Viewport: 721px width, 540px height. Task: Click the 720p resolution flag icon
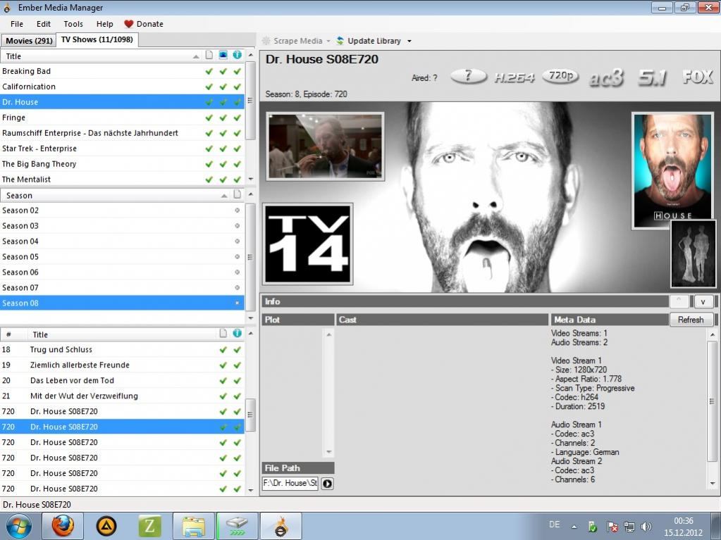click(560, 76)
